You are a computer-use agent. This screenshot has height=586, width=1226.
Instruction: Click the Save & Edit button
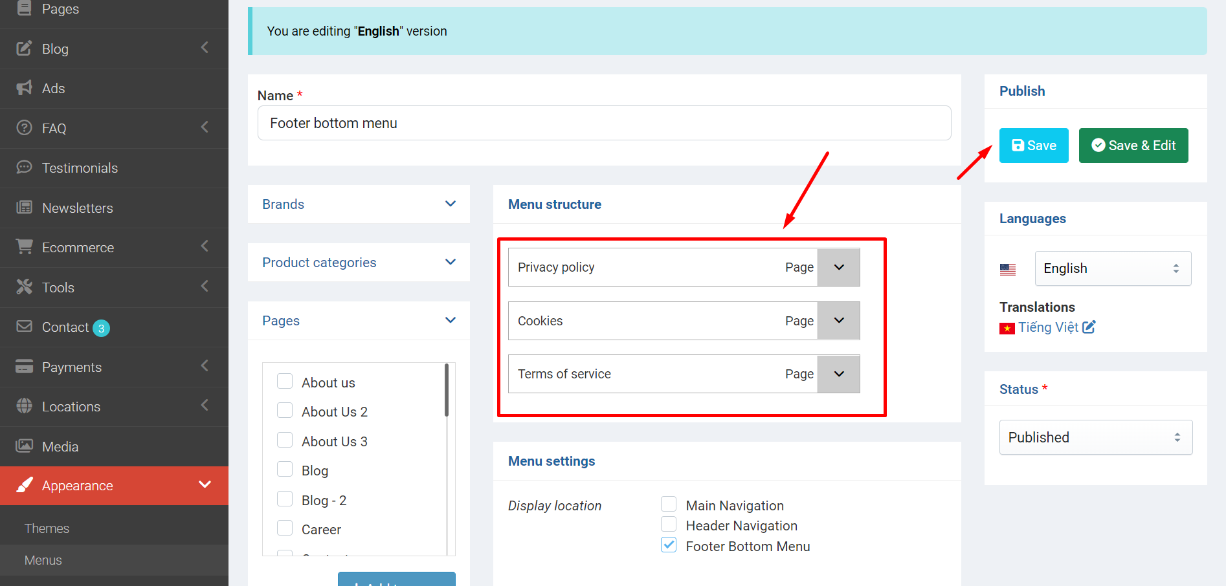tap(1133, 146)
